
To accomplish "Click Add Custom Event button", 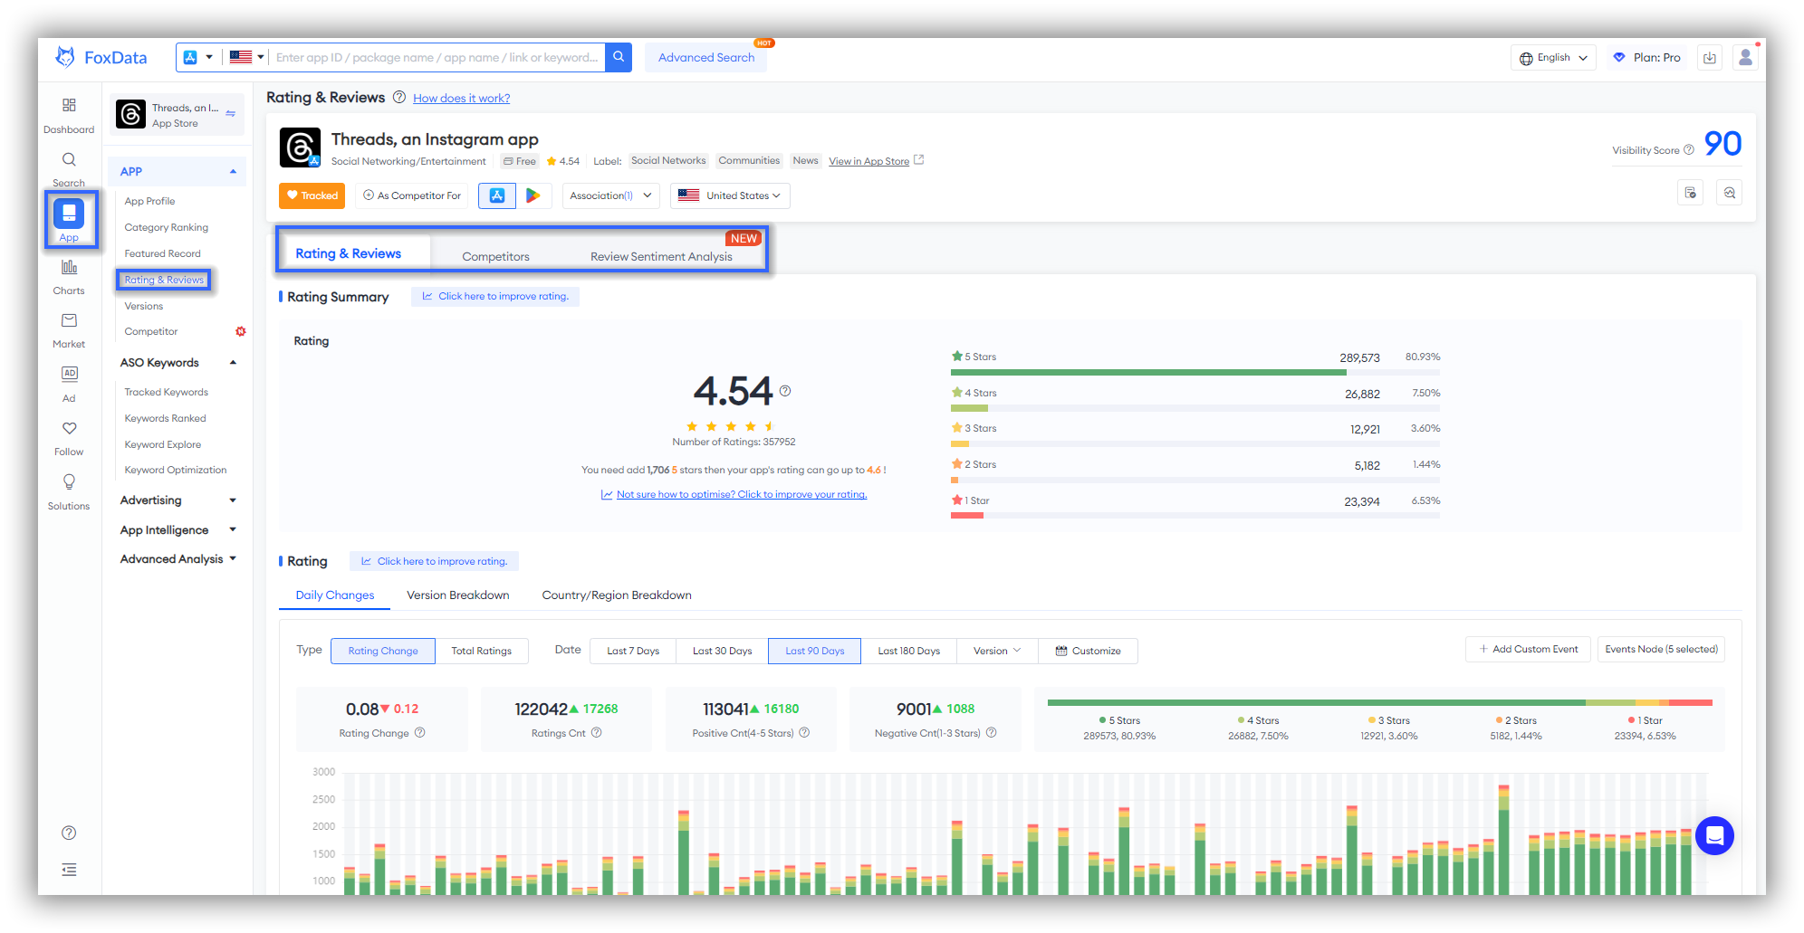I will [x=1529, y=649].
